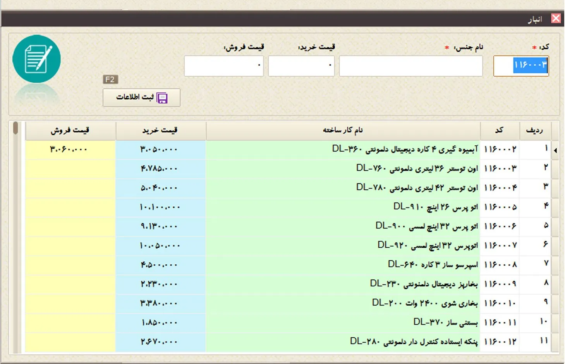Click the teal document edit icon
This screenshot has width=565, height=364.
click(36, 59)
